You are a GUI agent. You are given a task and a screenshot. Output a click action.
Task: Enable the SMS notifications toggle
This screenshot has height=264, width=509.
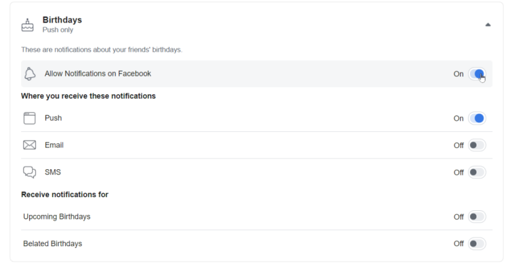(x=477, y=172)
